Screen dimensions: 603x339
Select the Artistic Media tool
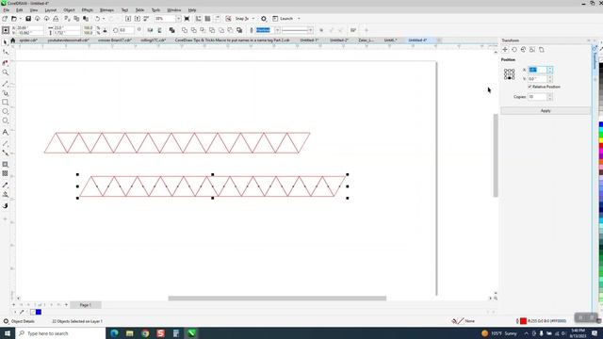[x=5, y=93]
